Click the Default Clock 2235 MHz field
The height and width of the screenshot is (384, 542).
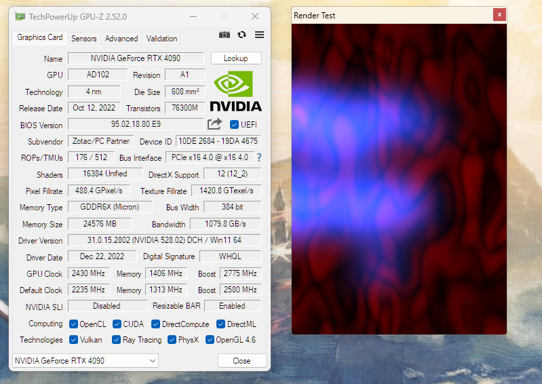click(x=88, y=290)
